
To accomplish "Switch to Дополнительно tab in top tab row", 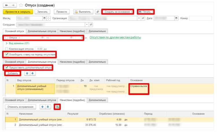I will coord(97,31).
